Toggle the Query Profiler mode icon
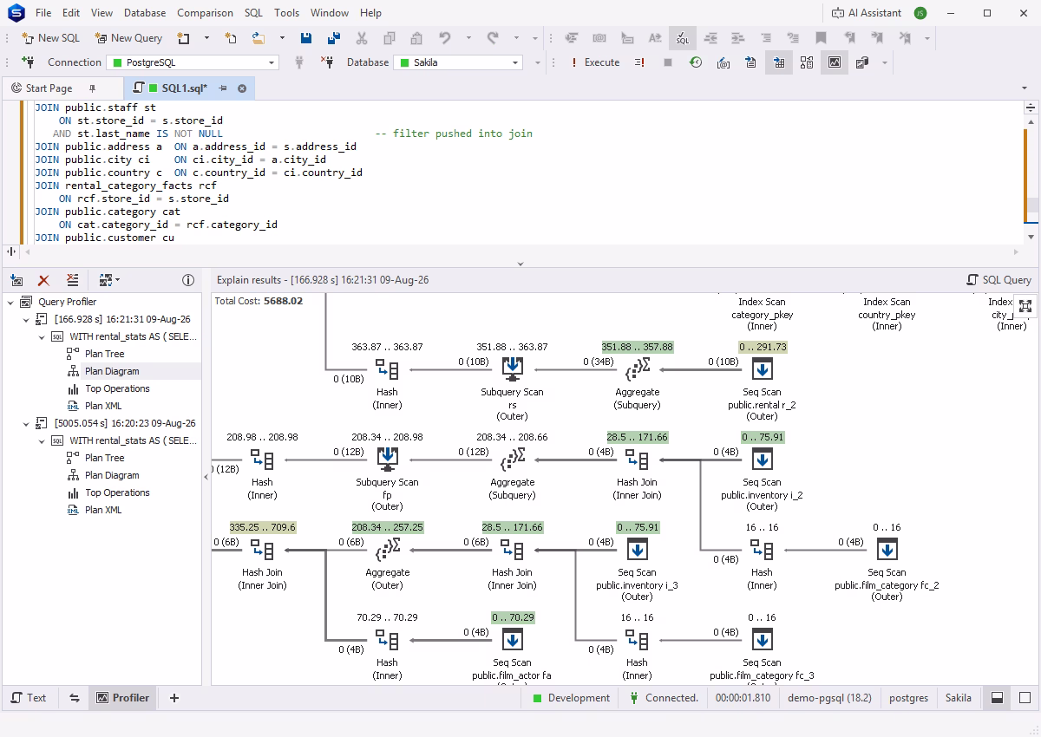This screenshot has width=1041, height=737. point(834,62)
